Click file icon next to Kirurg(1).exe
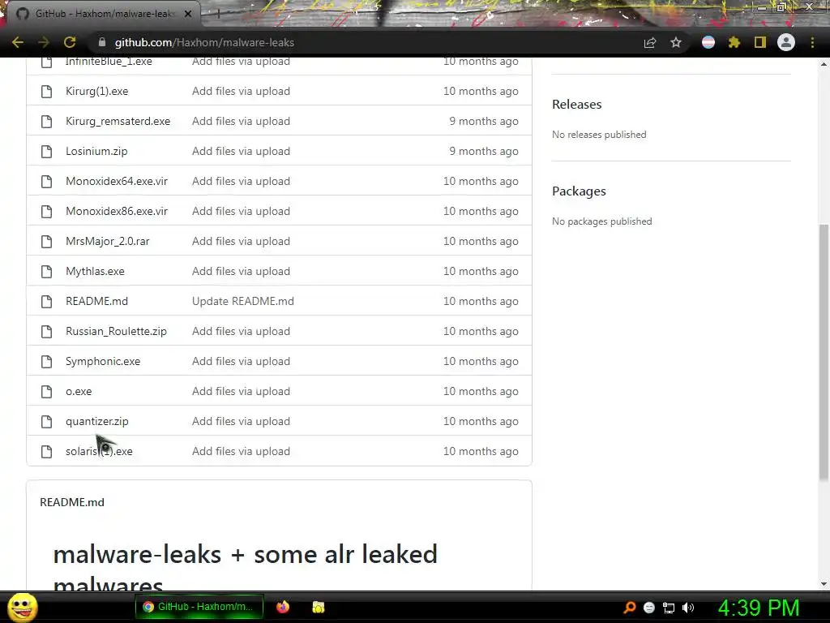830x623 pixels. 46,91
